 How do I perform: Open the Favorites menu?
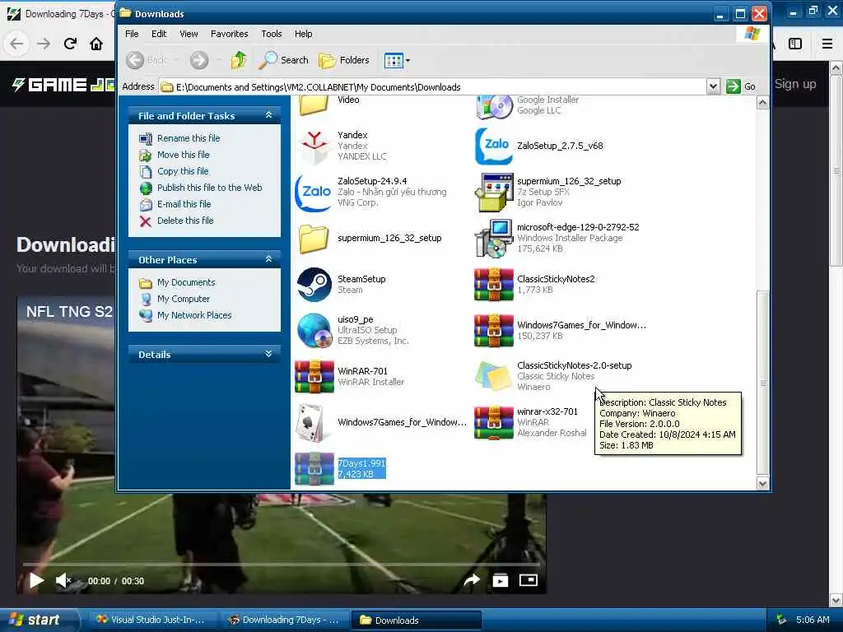click(229, 34)
